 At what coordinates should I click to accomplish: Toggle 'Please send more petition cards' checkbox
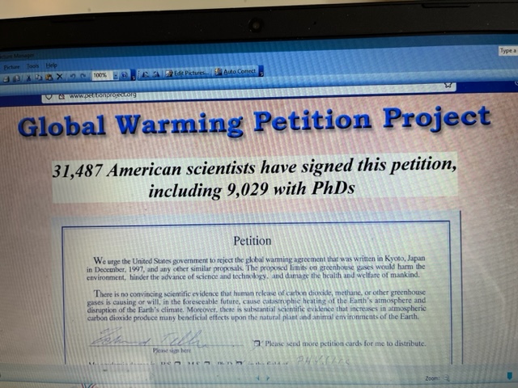[257, 344]
